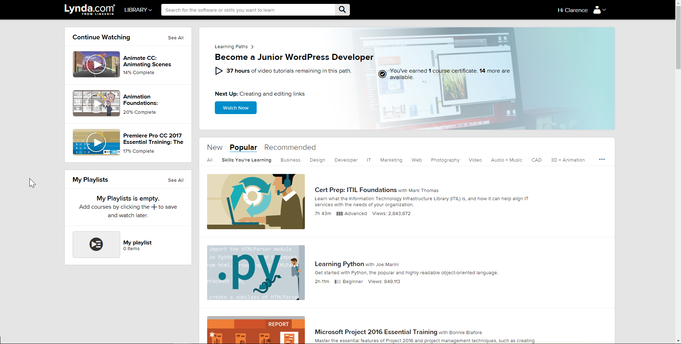681x344 pixels.
Task: Open Learning Python course title
Action: [x=339, y=264]
